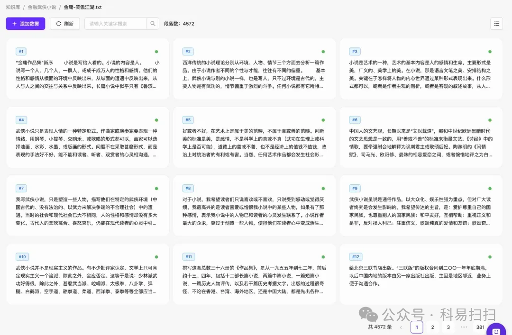Click the #7 segment tag
Image resolution: width=512 pixels, height=335 pixels.
click(21, 189)
